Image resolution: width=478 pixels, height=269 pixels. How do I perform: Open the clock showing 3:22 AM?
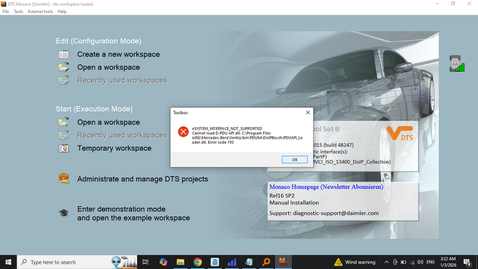[448, 262]
